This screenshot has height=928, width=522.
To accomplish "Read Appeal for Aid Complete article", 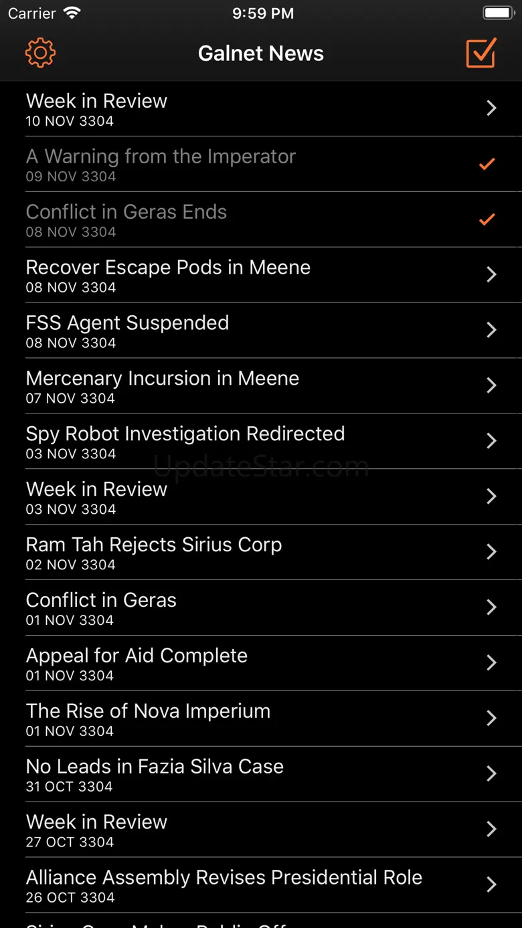I will coord(137,663).
